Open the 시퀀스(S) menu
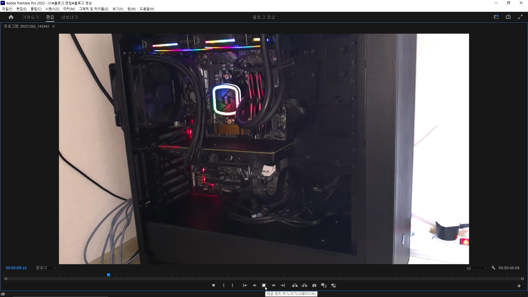Viewport: 528px width, 297px height. click(x=52, y=9)
